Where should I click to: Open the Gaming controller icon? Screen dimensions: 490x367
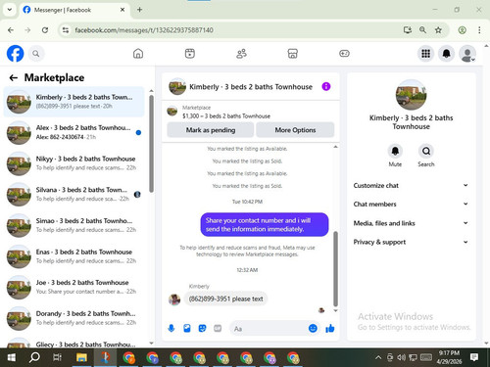[x=344, y=54]
